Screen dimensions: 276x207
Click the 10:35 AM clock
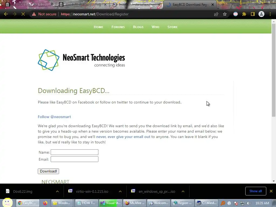pyautogui.click(x=262, y=203)
